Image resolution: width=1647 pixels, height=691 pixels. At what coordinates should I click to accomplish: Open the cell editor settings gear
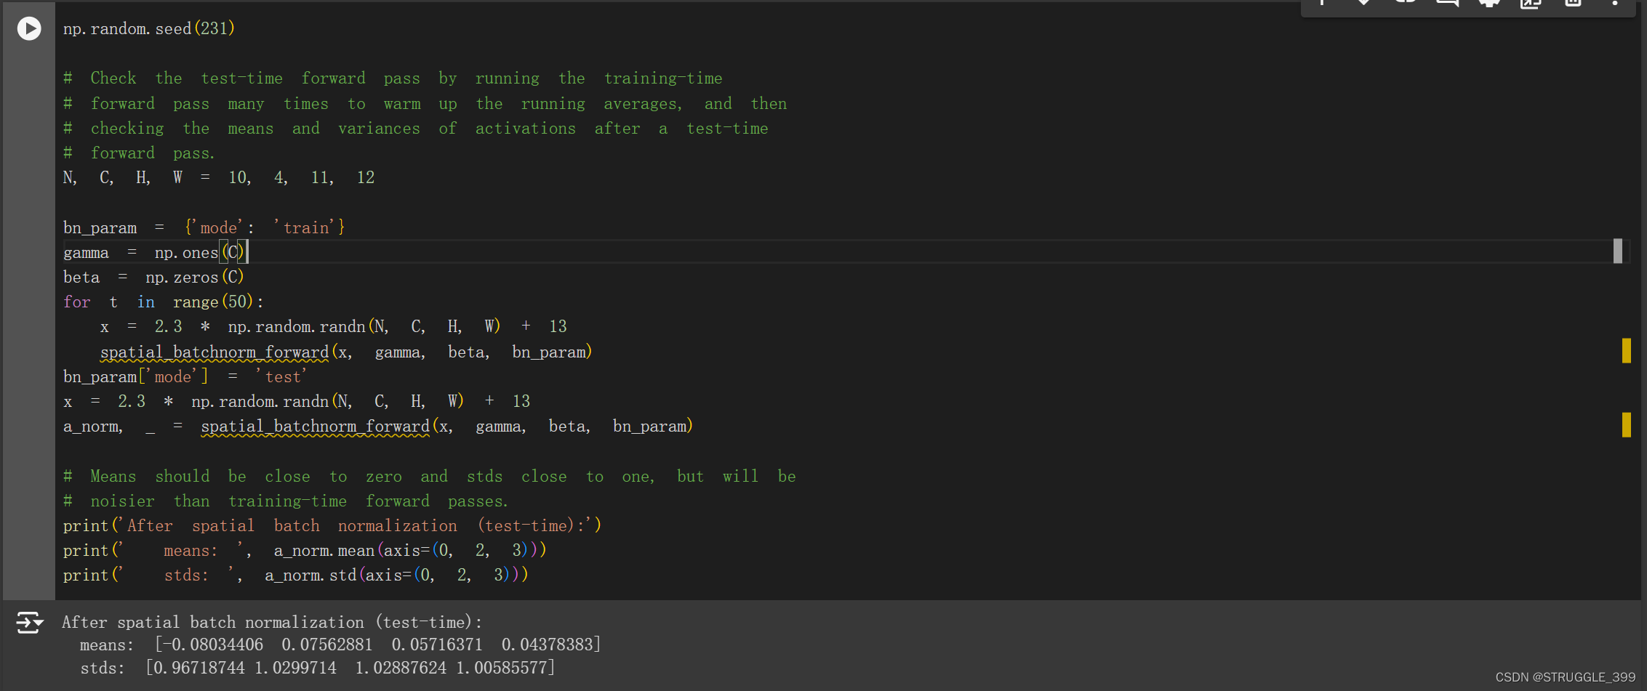[x=1489, y=3]
